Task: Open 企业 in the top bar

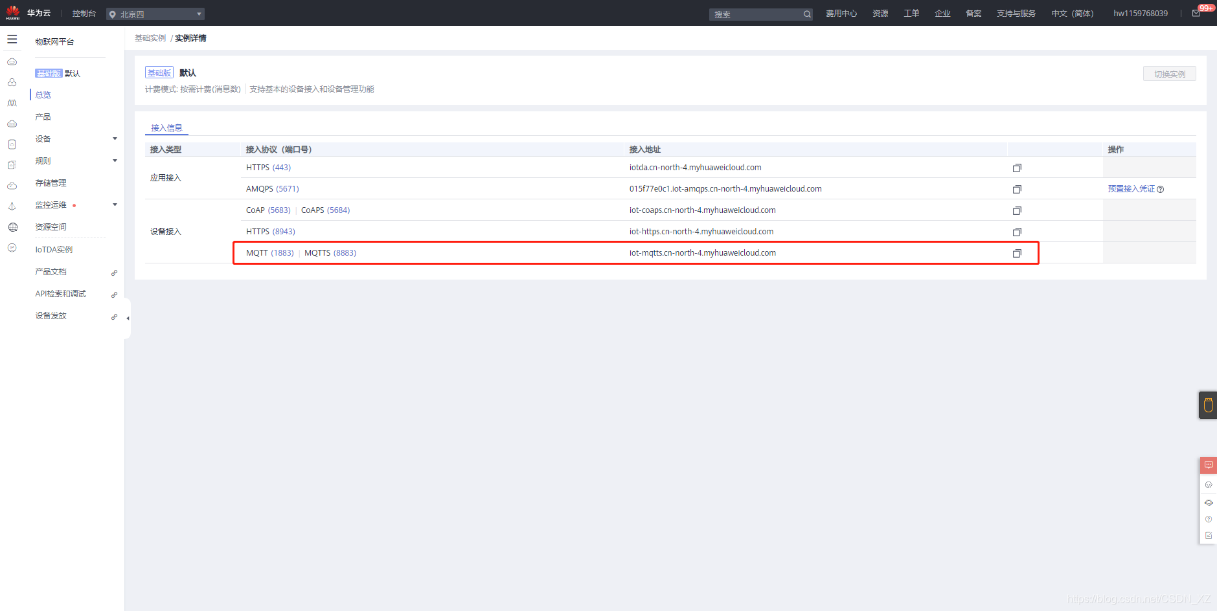Action: click(942, 14)
